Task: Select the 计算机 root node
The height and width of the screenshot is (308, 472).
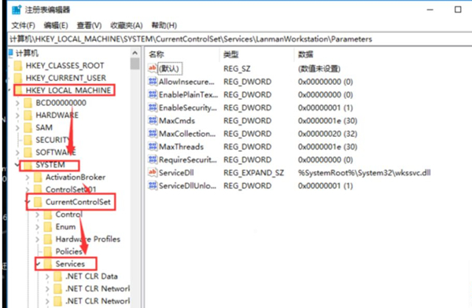Action: pyautogui.click(x=27, y=53)
